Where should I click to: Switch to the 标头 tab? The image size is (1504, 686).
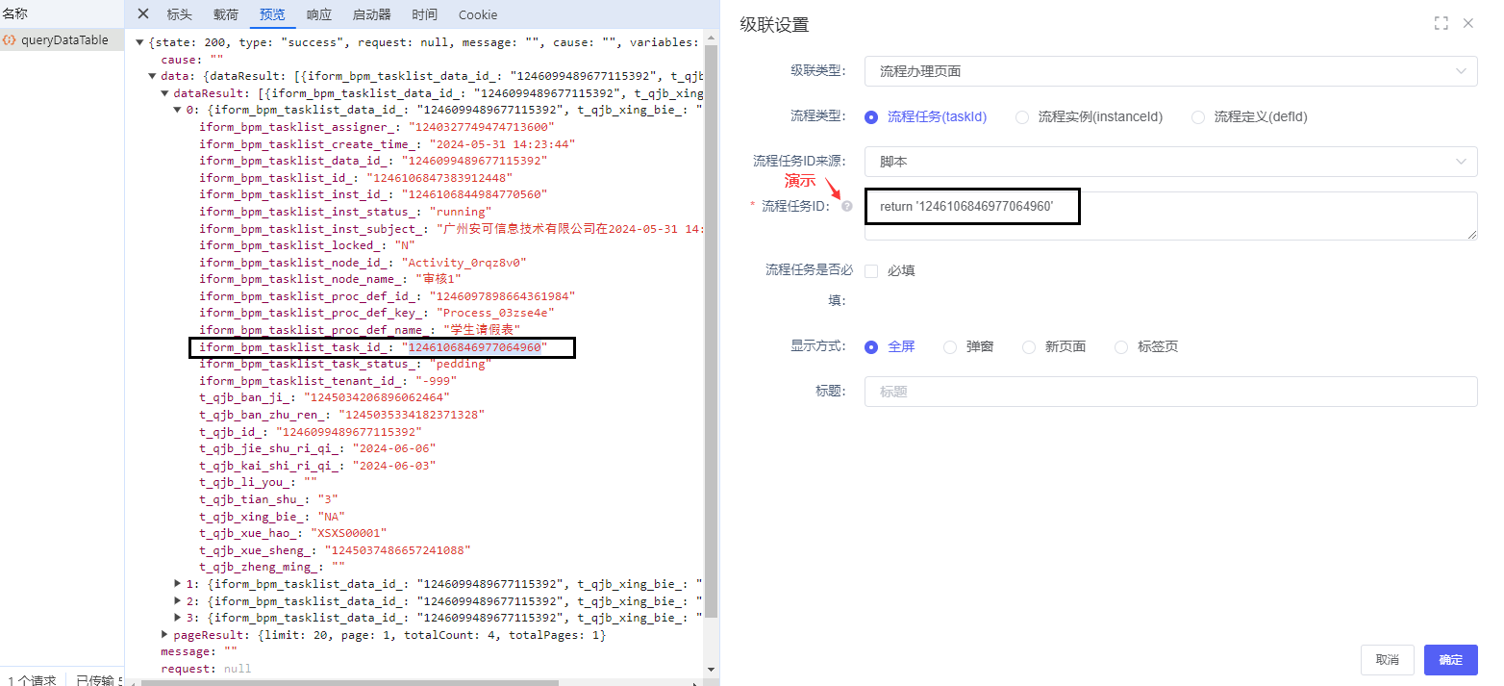(x=179, y=14)
